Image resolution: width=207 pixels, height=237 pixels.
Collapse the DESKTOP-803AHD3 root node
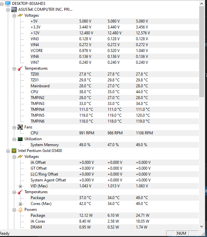point(2,4)
